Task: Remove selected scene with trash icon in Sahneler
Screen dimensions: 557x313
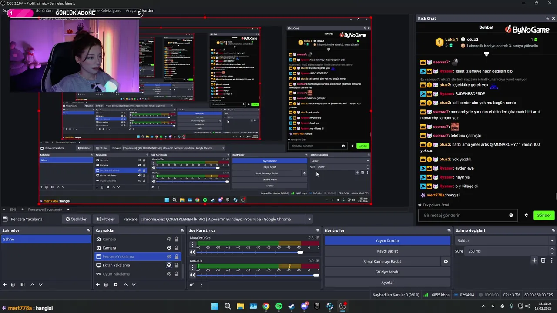Action: tap(13, 285)
